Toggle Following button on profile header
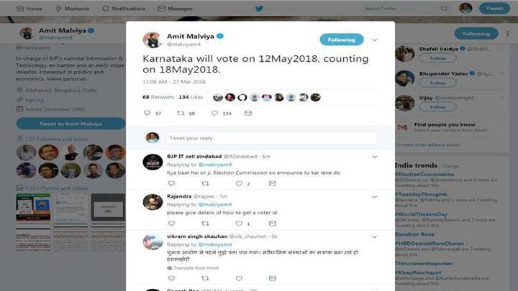This screenshot has height=291, width=518. pyautogui.click(x=476, y=34)
